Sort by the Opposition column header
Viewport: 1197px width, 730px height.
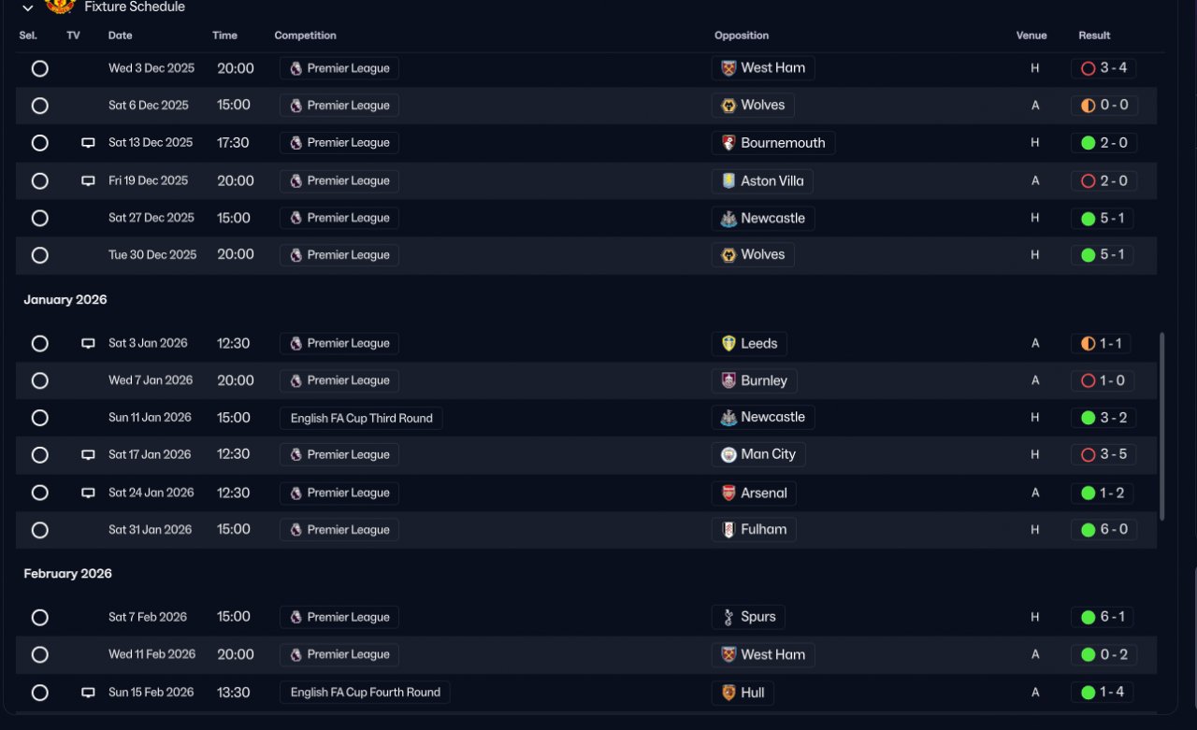coord(741,36)
